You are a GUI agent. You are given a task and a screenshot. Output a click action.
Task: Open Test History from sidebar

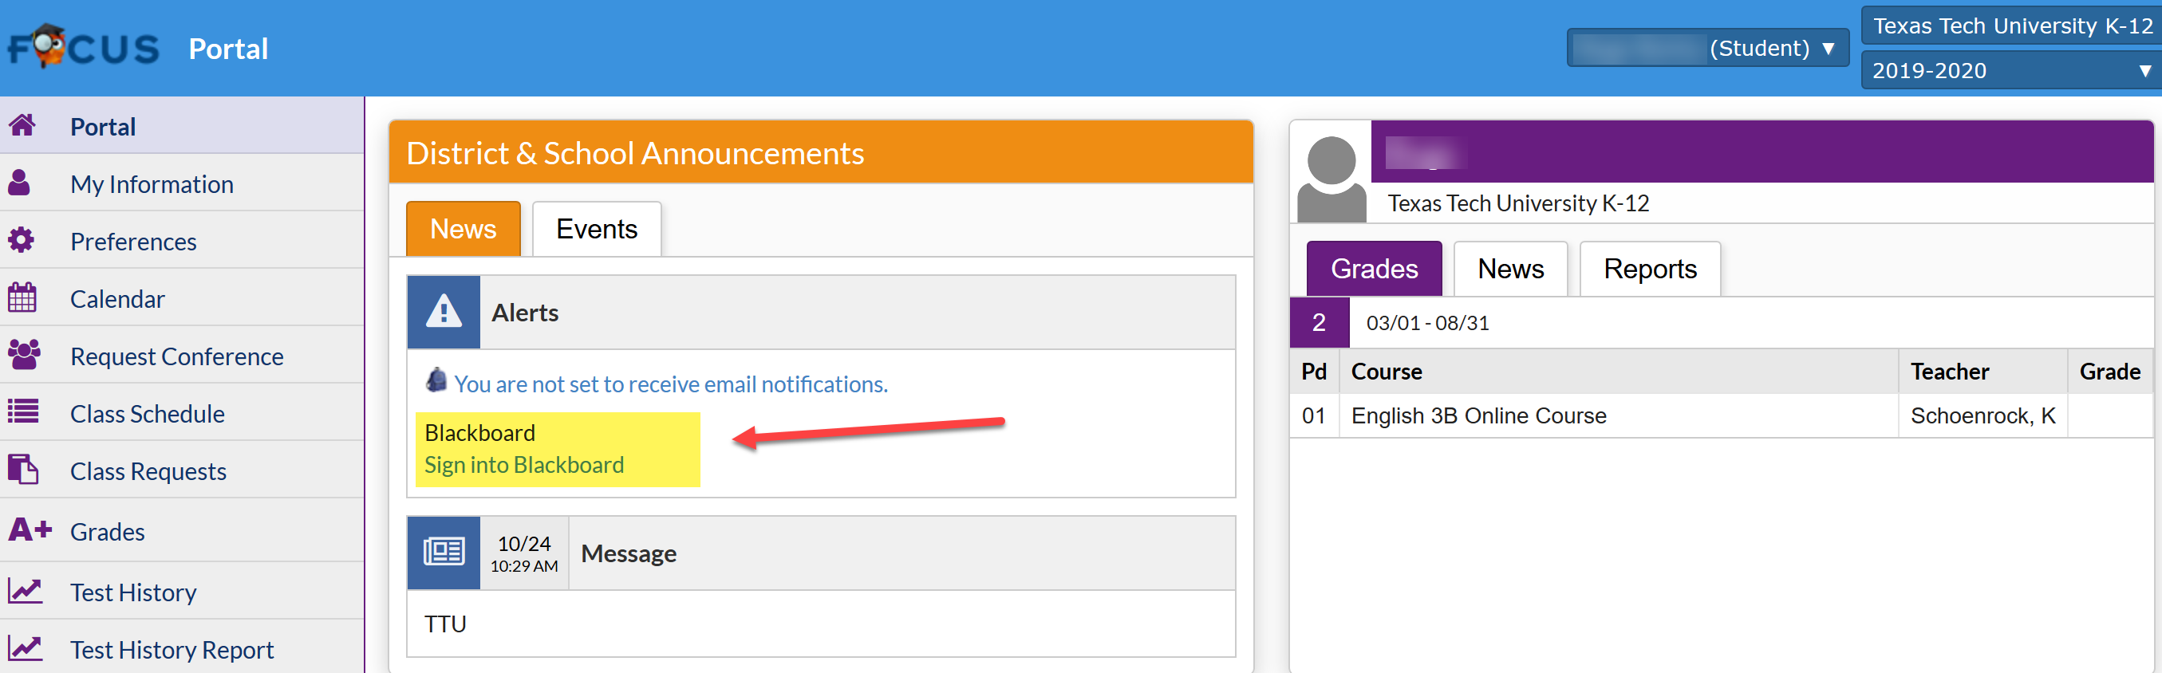181,592
